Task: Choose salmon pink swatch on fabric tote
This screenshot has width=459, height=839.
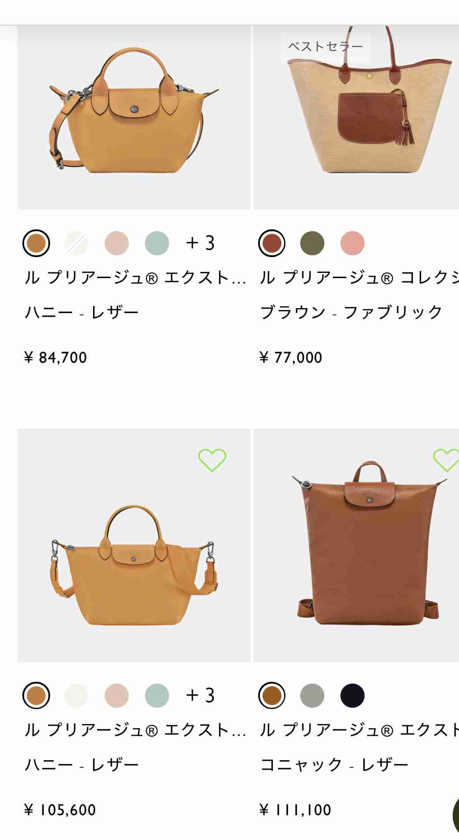Action: coord(353,243)
